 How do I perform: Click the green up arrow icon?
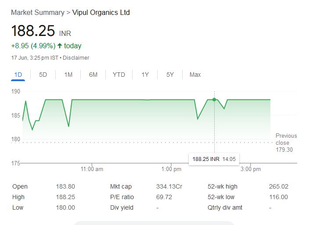(60, 46)
